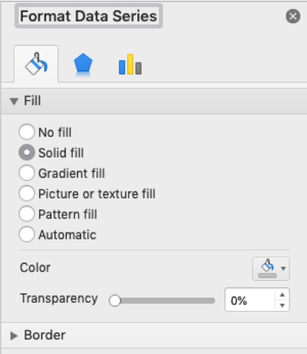This screenshot has width=307, height=354.
Task: Click the Transparency percentage field
Action: (x=250, y=300)
